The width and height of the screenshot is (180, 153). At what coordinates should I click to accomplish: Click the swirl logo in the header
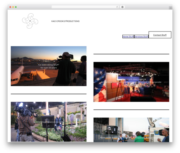point(30,21)
